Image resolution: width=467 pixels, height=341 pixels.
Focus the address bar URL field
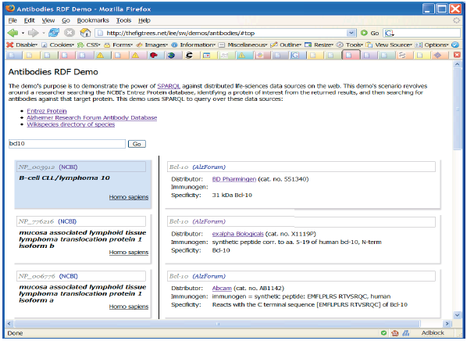pos(222,33)
